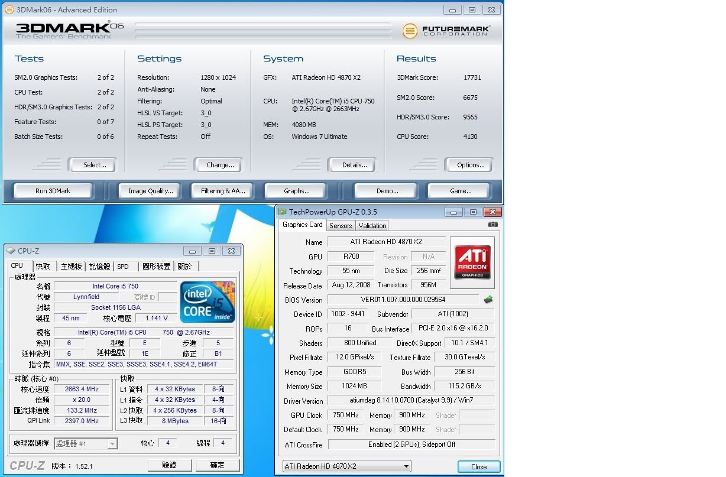Open the Validation tab in GPU-Z
Viewport: 726px width, 477px height.
(x=372, y=225)
